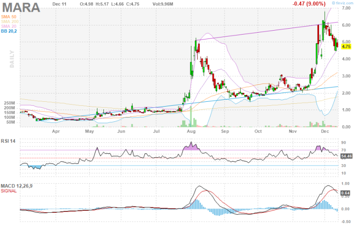Click the RSI 30 level label

coord(343,166)
